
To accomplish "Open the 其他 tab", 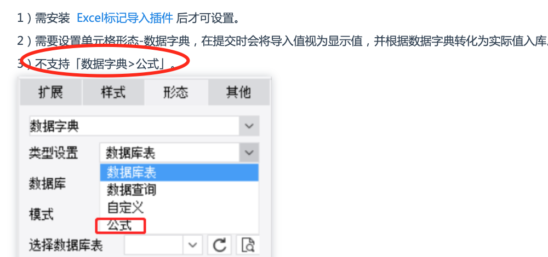I will [239, 92].
